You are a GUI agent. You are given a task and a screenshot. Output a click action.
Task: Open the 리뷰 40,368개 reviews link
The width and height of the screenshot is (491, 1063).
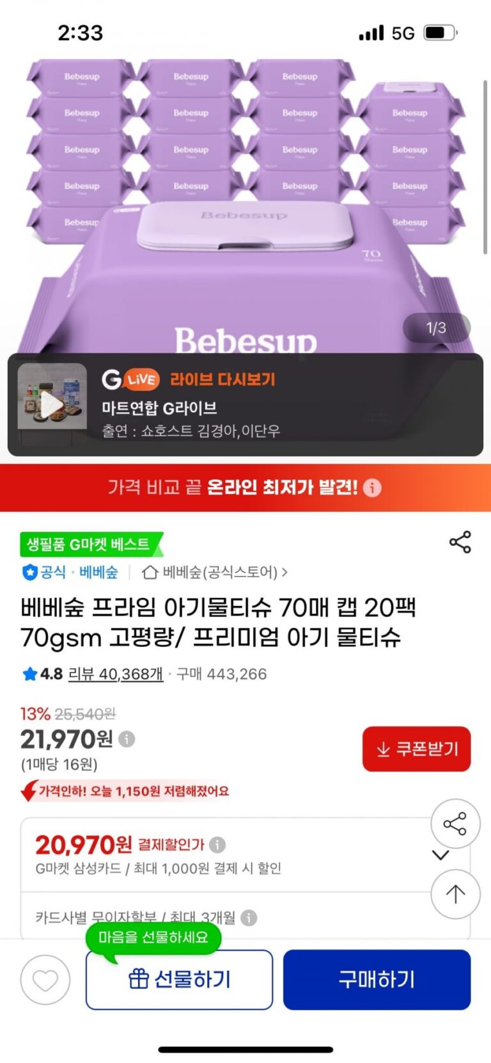pyautogui.click(x=116, y=674)
